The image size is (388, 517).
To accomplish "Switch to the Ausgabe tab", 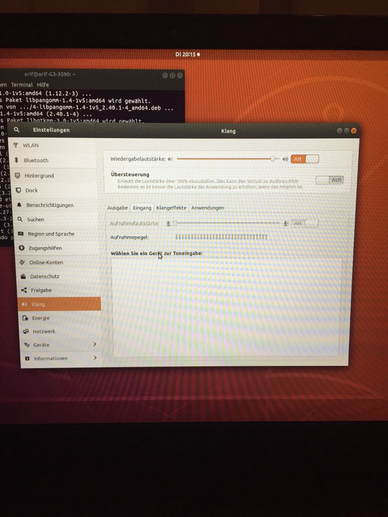I will [x=118, y=208].
